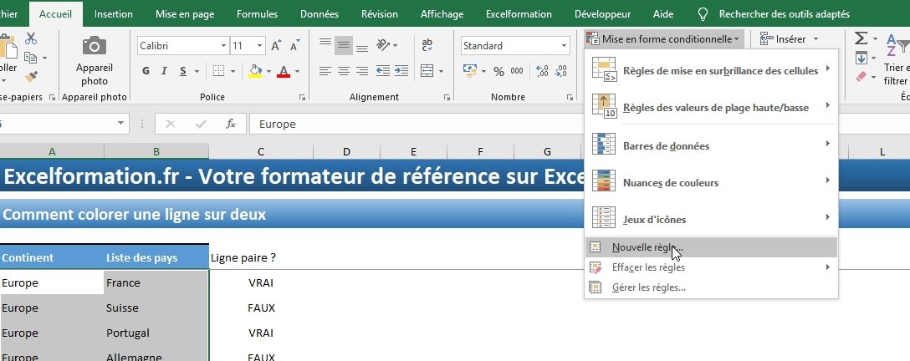
Task: Click Gérer les règles option
Action: [648, 287]
